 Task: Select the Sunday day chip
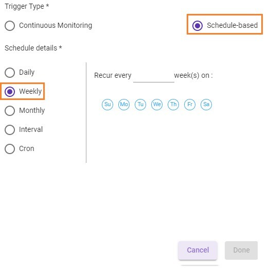[x=107, y=104]
